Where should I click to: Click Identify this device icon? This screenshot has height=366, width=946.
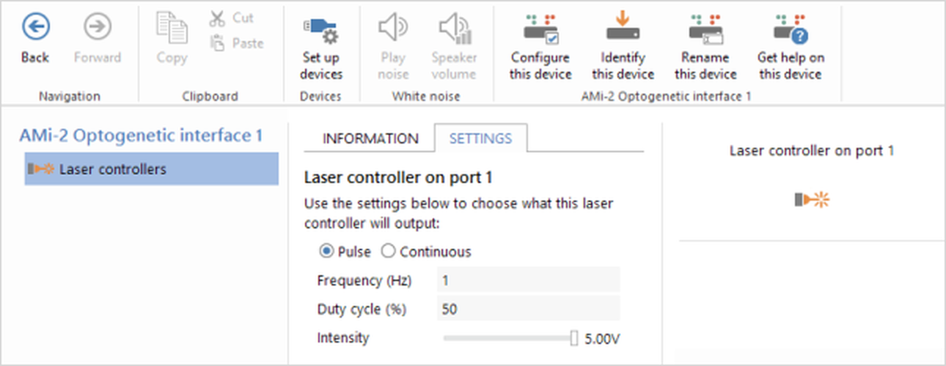pos(623,29)
